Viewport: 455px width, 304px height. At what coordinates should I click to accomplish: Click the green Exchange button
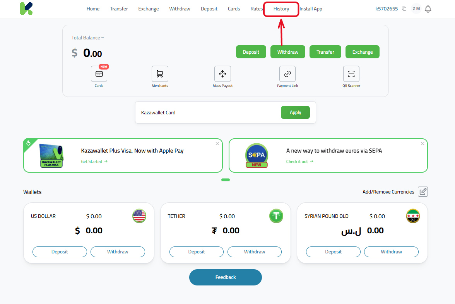(363, 52)
